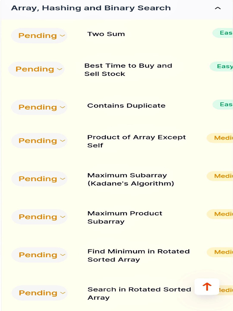Open Find Minimum in Rotated Sorted Array

[138, 255]
